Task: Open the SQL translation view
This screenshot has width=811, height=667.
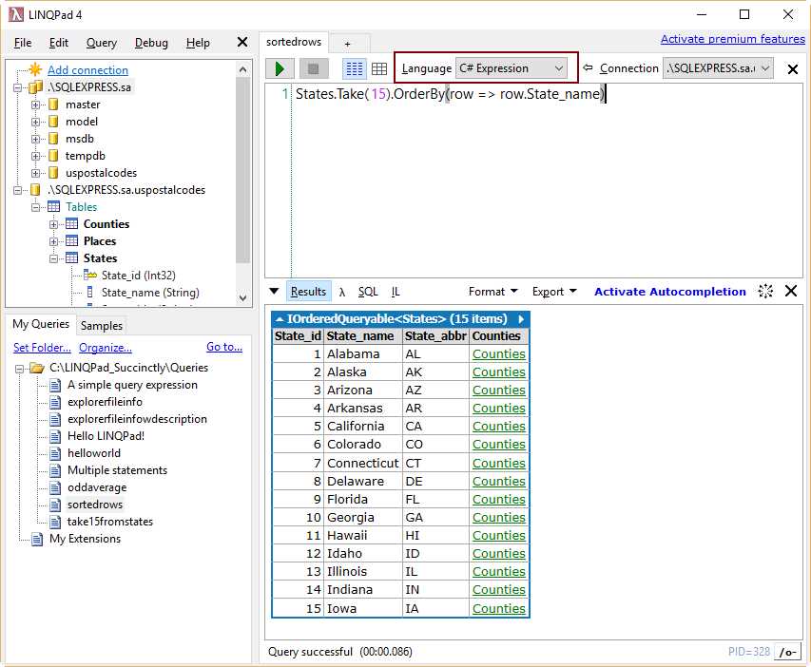Action: (368, 291)
